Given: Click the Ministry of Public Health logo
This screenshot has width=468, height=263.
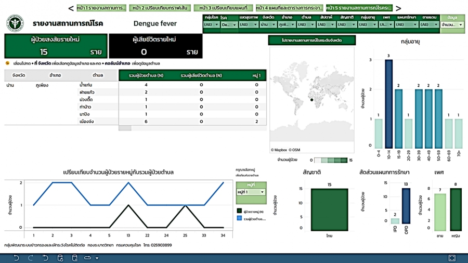Looking at the screenshot, I should (x=15, y=23).
